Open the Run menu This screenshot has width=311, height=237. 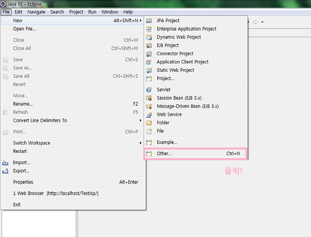tap(92, 12)
